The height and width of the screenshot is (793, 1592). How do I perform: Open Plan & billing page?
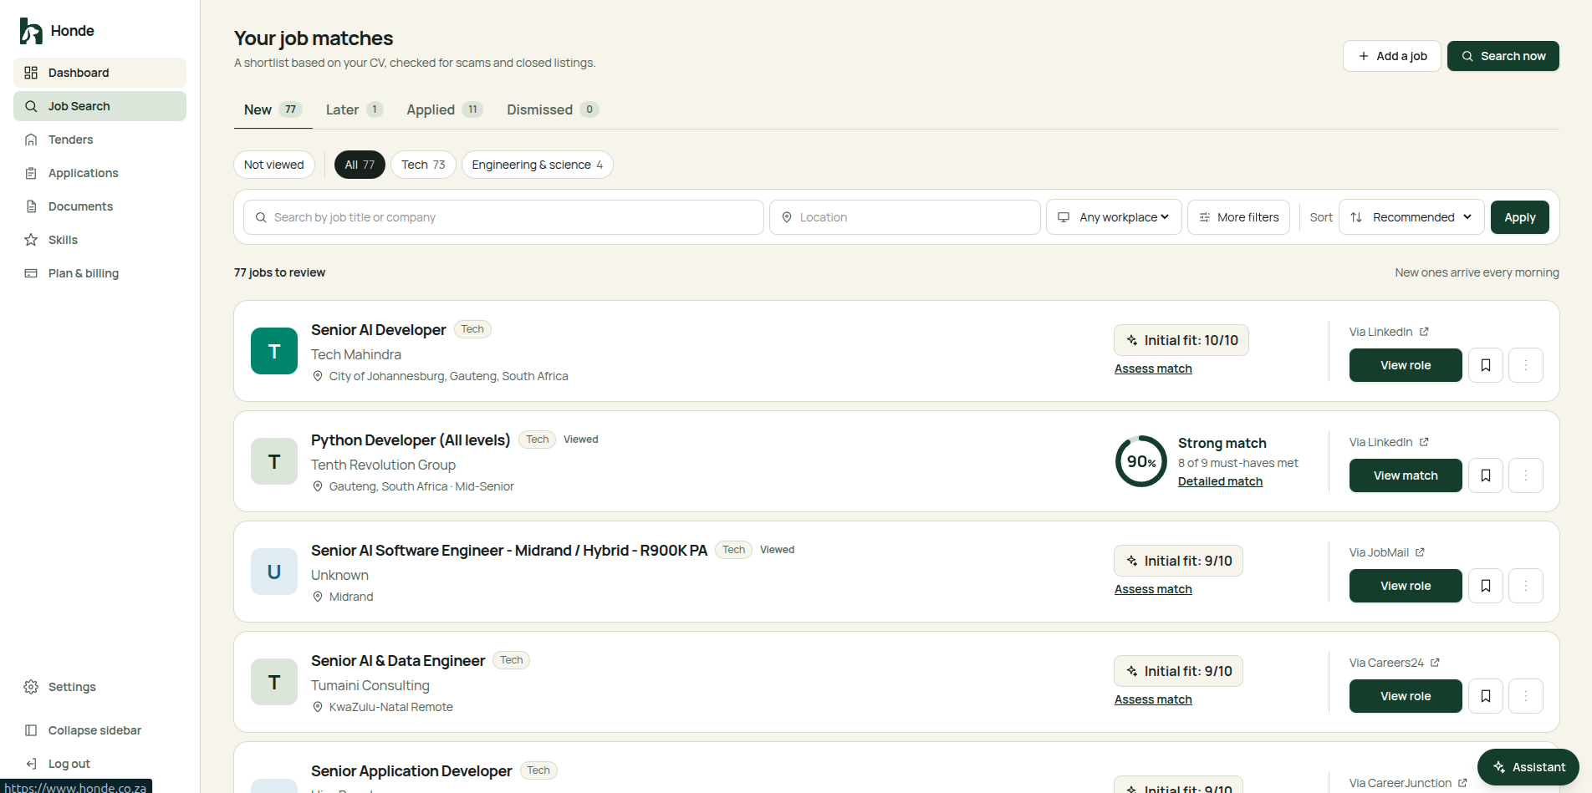click(99, 273)
